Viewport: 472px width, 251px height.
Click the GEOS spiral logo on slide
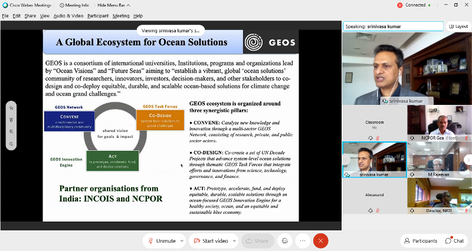(254, 42)
